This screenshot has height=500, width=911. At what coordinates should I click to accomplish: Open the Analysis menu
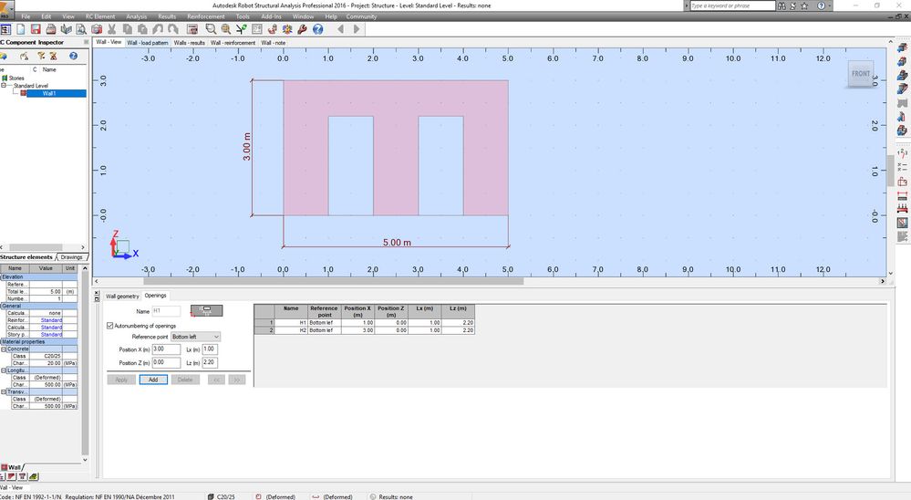pyautogui.click(x=137, y=16)
